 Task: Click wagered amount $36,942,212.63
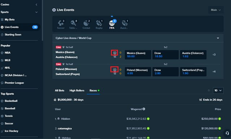coord(136,119)
